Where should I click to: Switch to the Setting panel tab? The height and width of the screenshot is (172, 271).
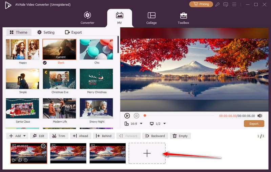point(46,32)
